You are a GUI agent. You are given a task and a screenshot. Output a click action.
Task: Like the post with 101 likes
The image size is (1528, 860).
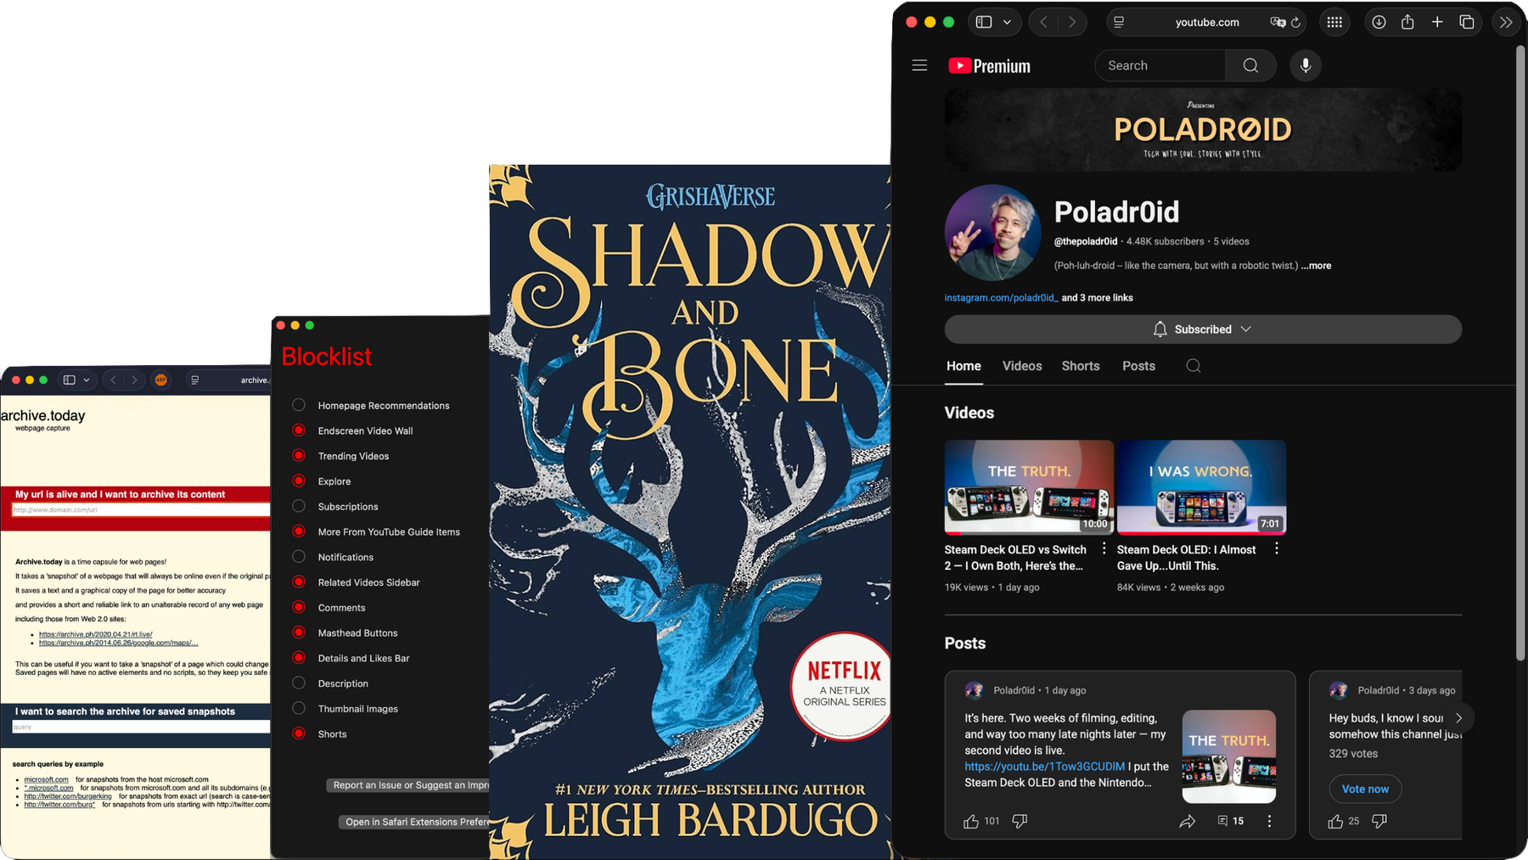[971, 821]
